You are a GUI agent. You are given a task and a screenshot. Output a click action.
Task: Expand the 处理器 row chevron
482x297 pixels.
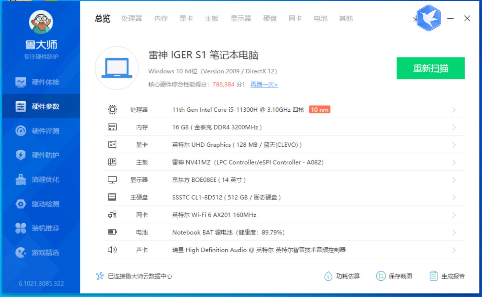(454, 110)
